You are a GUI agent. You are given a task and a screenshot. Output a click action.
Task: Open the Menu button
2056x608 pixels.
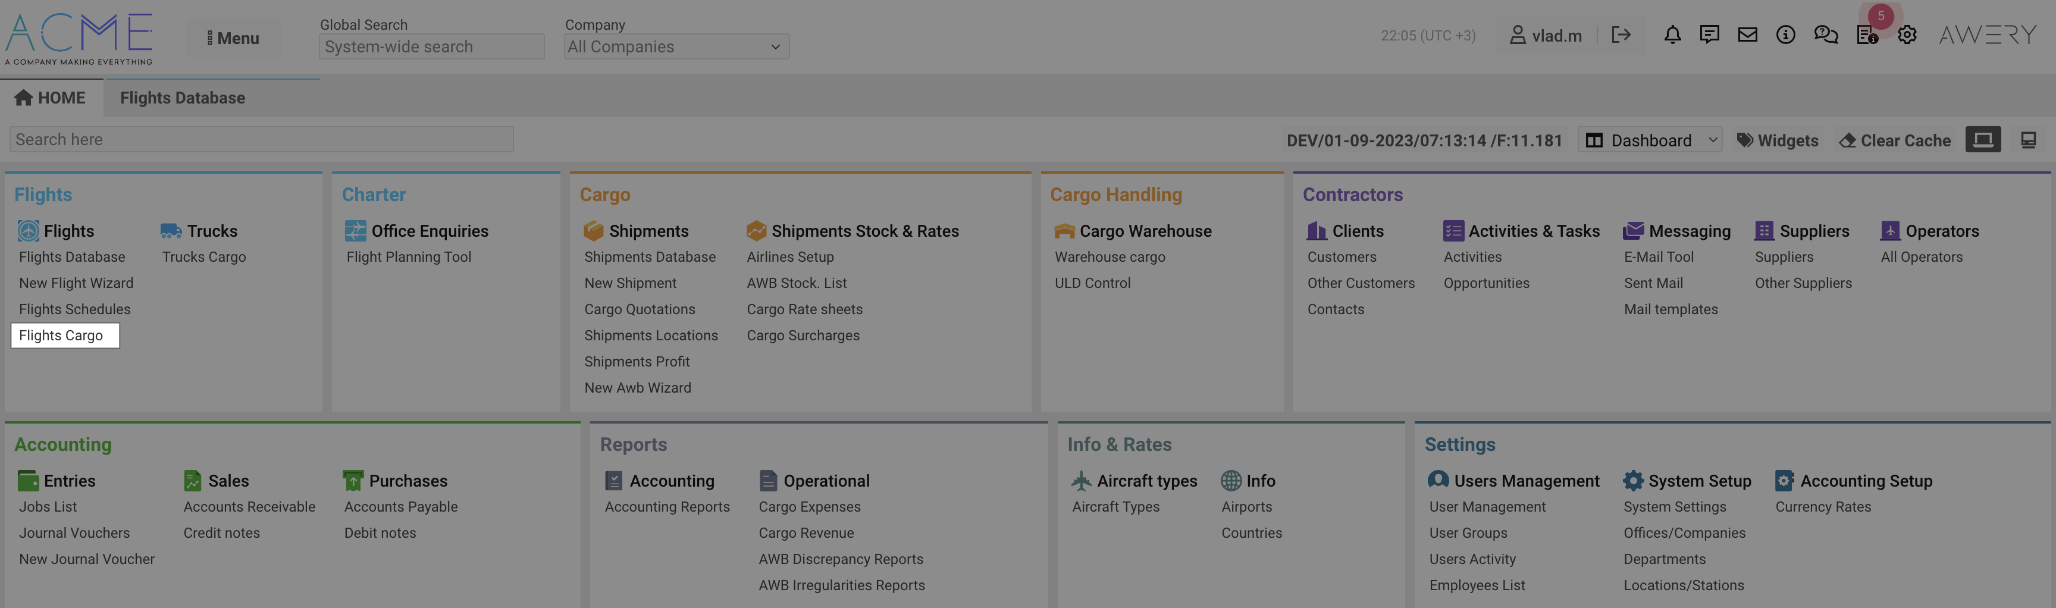[x=233, y=37]
